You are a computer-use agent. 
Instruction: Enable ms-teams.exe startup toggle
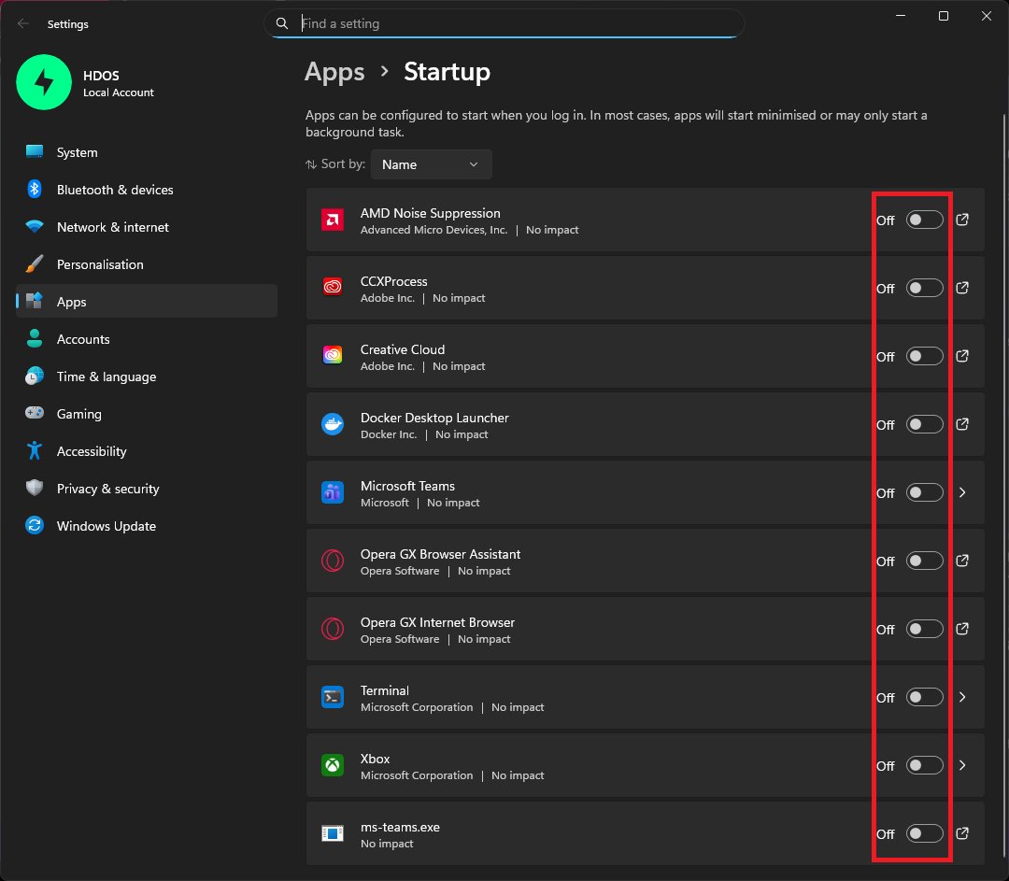click(x=924, y=834)
